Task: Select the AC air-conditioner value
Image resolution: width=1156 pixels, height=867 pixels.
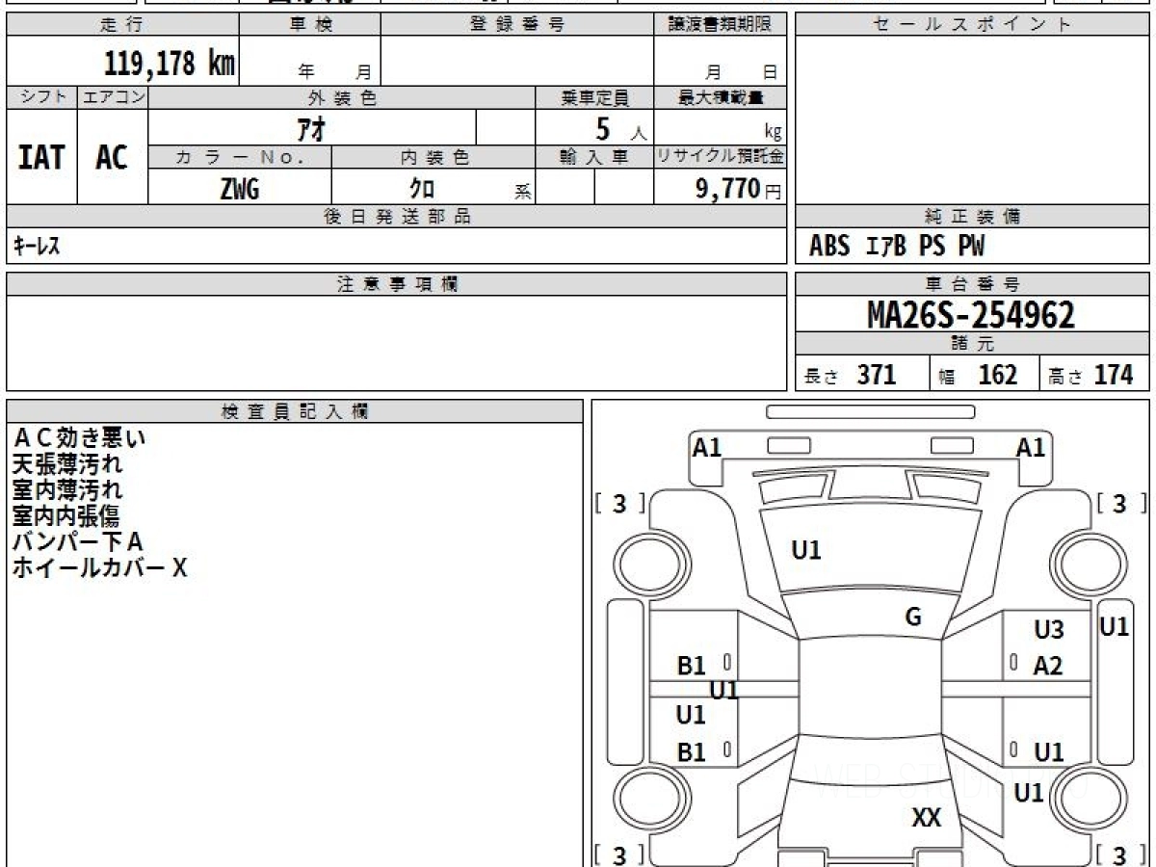Action: (112, 157)
